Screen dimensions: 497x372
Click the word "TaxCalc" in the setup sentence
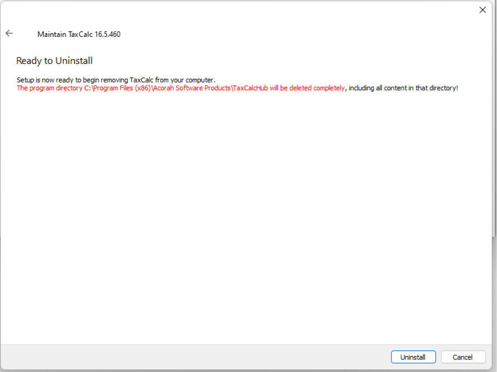tap(142, 80)
